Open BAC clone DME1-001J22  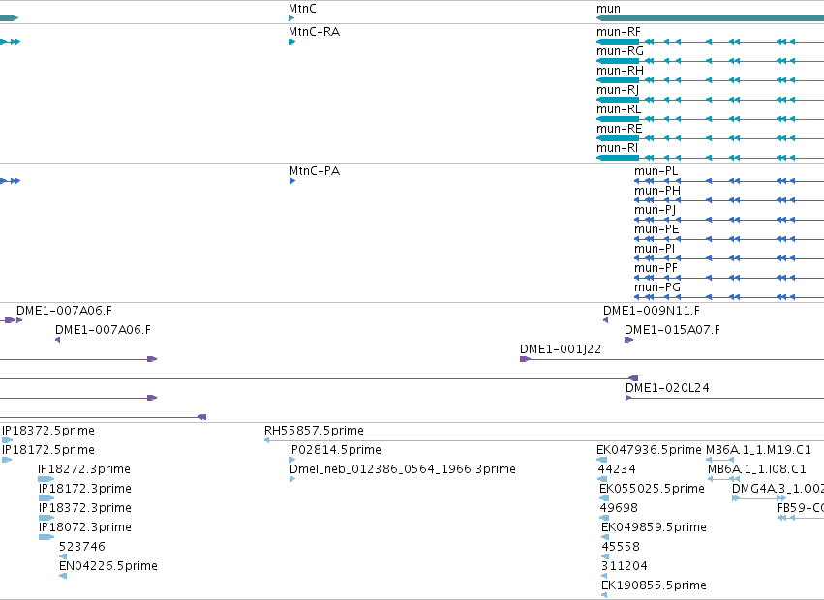[561, 349]
